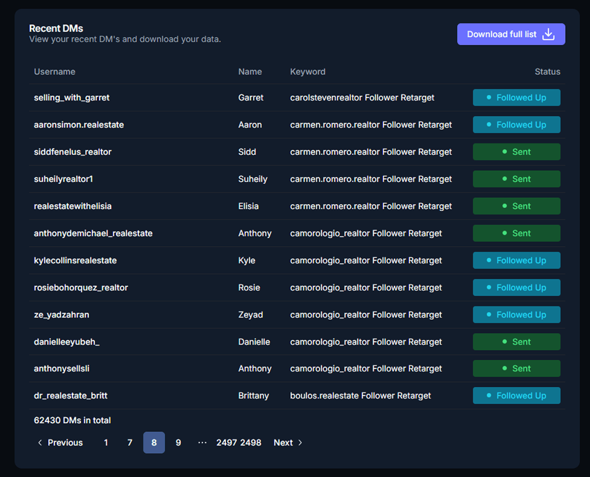Go to page 1
This screenshot has height=477, width=590.
[x=106, y=443]
